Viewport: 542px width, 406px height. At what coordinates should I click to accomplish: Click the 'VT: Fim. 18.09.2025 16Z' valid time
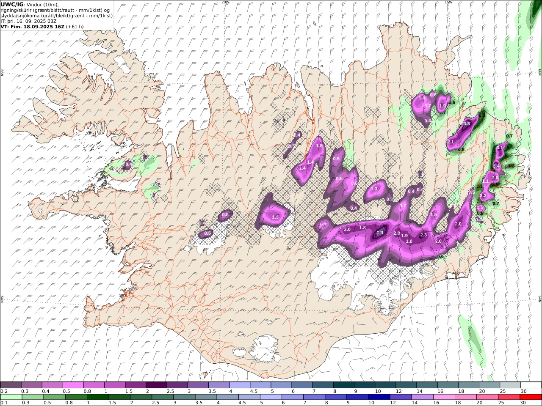pyautogui.click(x=32, y=26)
